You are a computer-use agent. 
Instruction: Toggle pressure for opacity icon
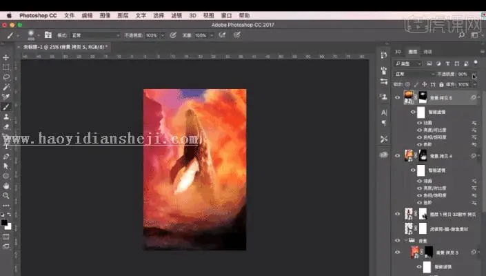(x=173, y=35)
